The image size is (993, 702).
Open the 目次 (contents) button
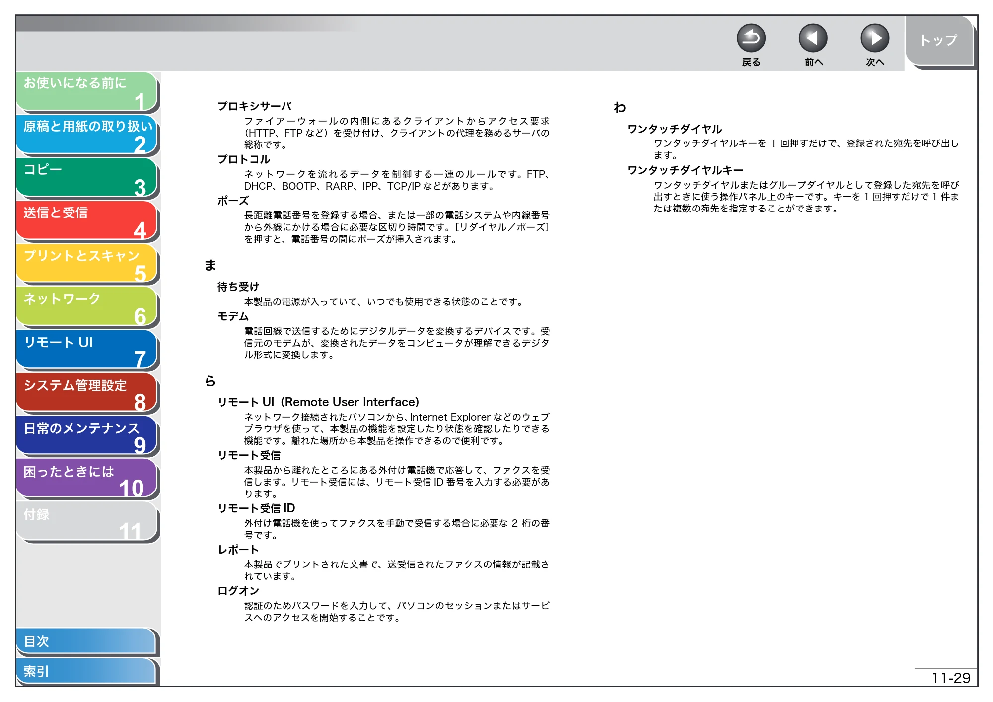pos(87,641)
